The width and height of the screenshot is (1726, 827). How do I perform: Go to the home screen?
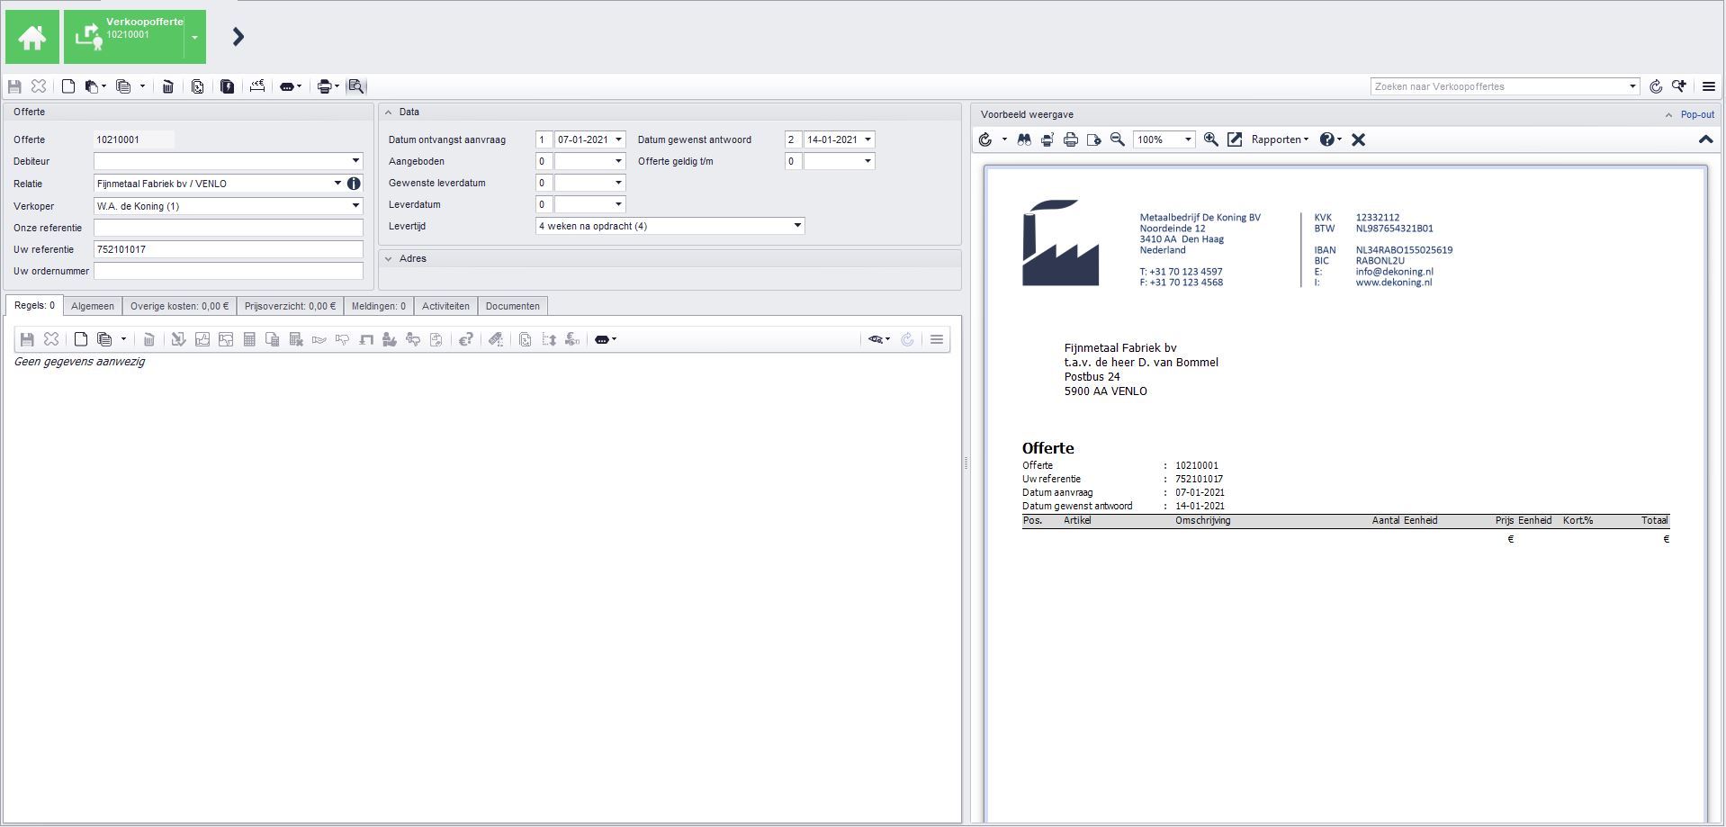pyautogui.click(x=32, y=37)
